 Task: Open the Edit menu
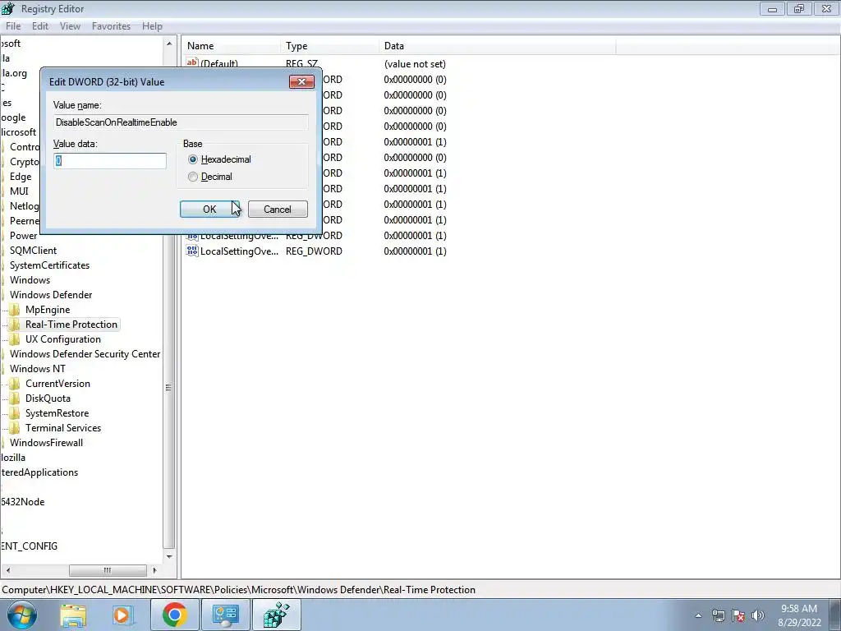coord(40,25)
